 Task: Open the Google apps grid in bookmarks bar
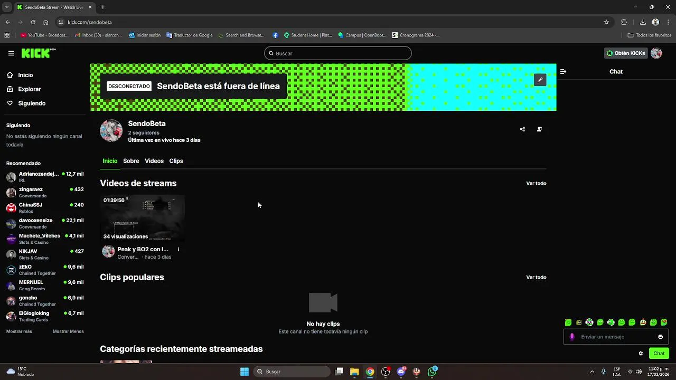(7, 35)
